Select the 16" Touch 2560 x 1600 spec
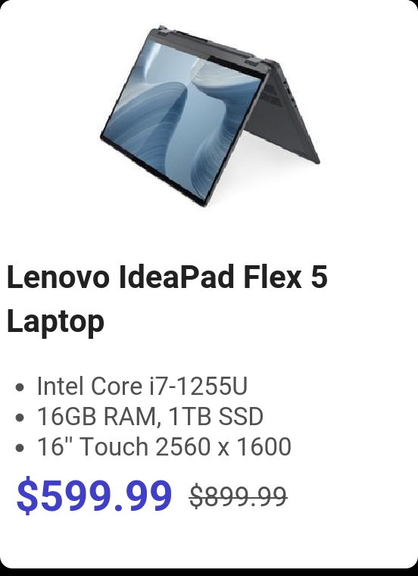418x576 pixels. click(164, 446)
